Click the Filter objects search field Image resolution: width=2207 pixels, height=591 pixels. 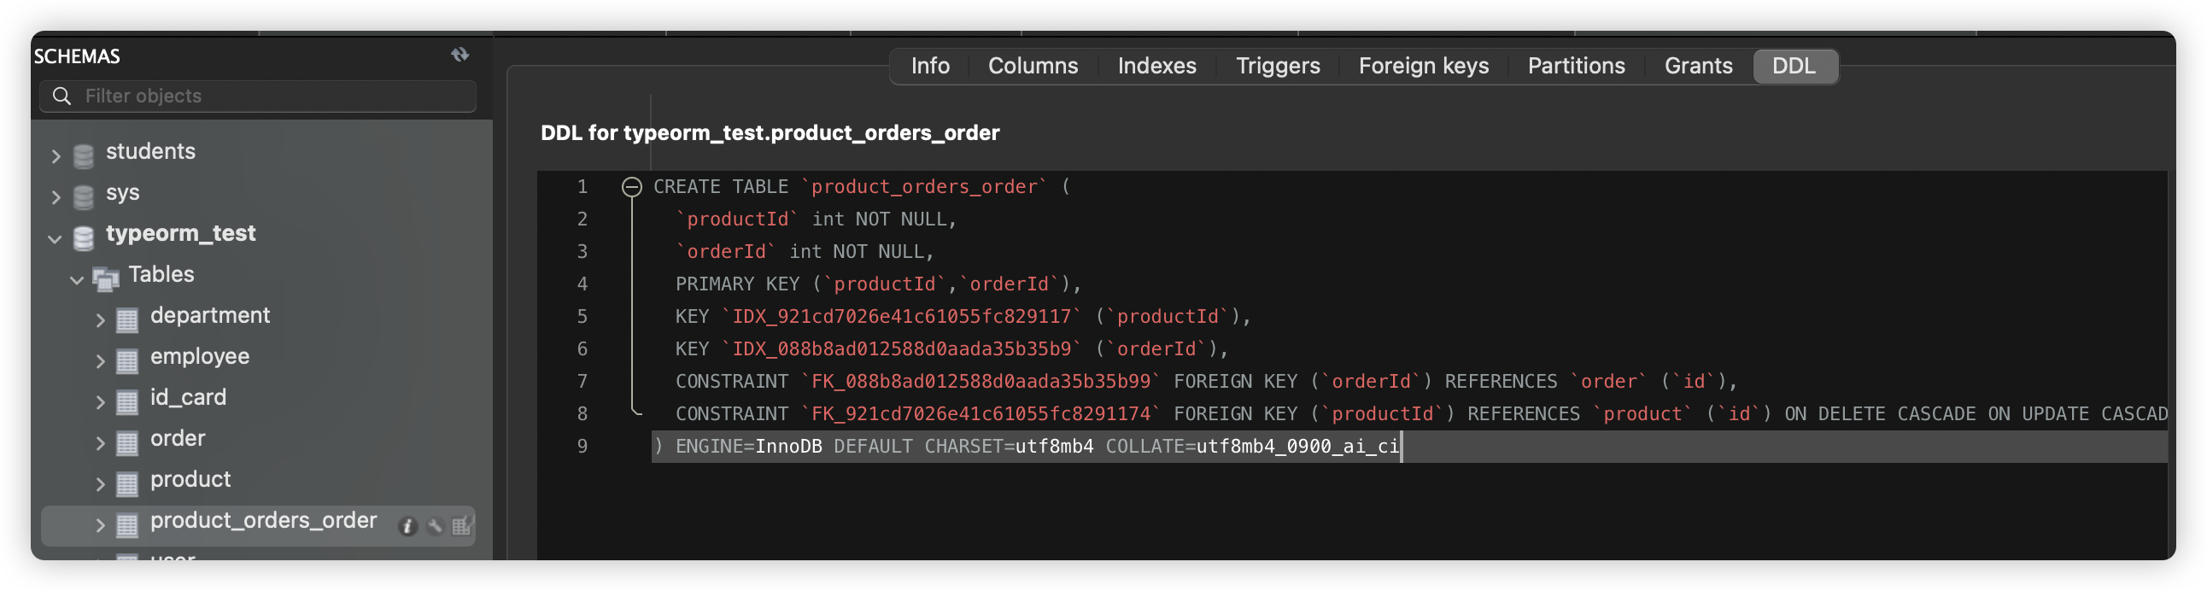tap(274, 96)
